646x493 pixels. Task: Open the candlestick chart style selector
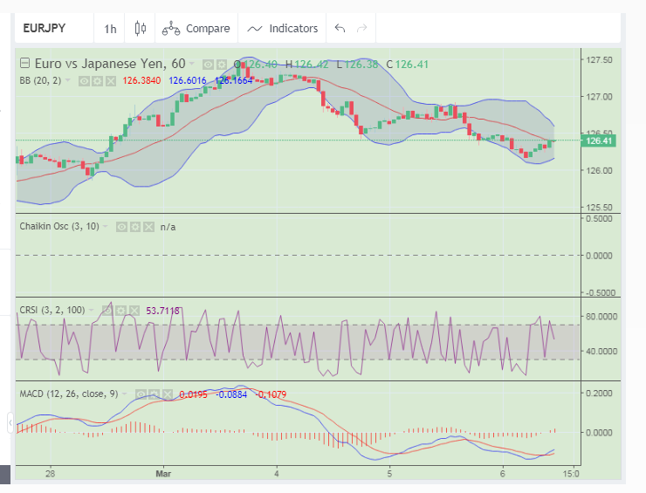click(140, 29)
